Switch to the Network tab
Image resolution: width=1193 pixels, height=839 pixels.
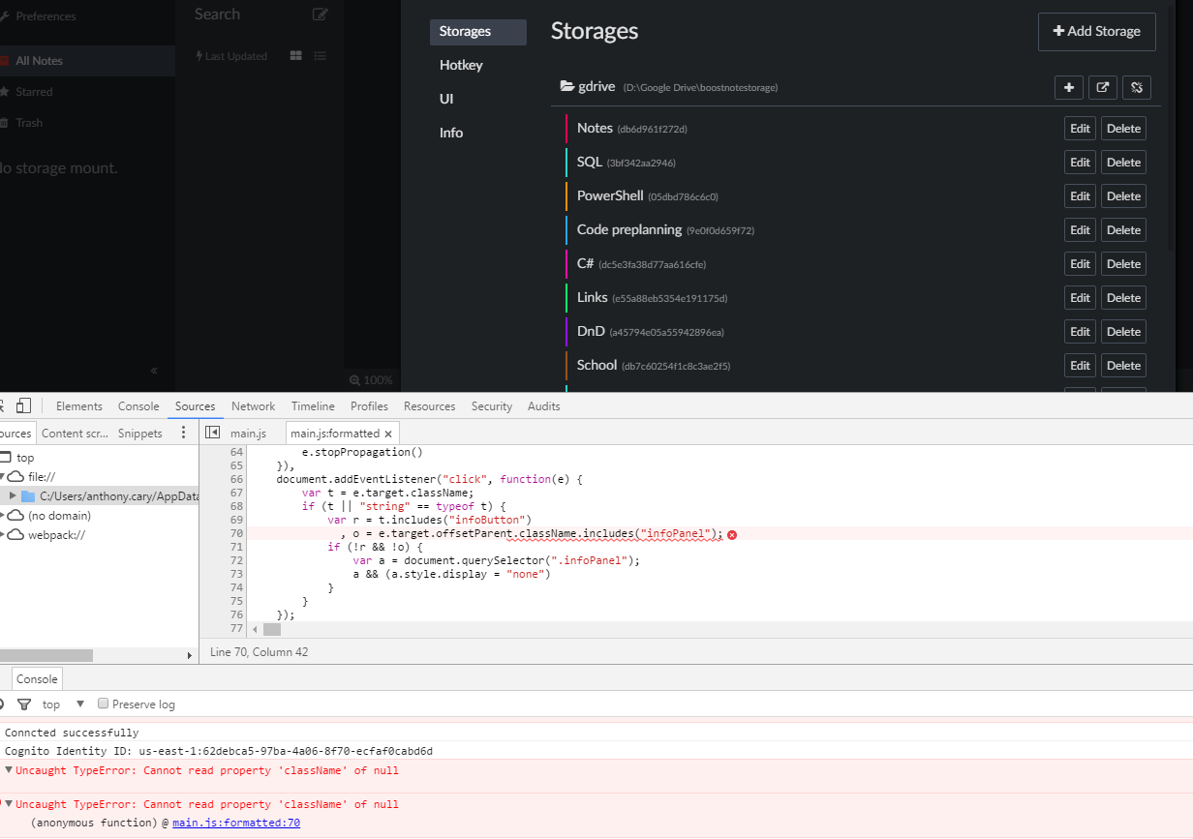click(x=253, y=406)
